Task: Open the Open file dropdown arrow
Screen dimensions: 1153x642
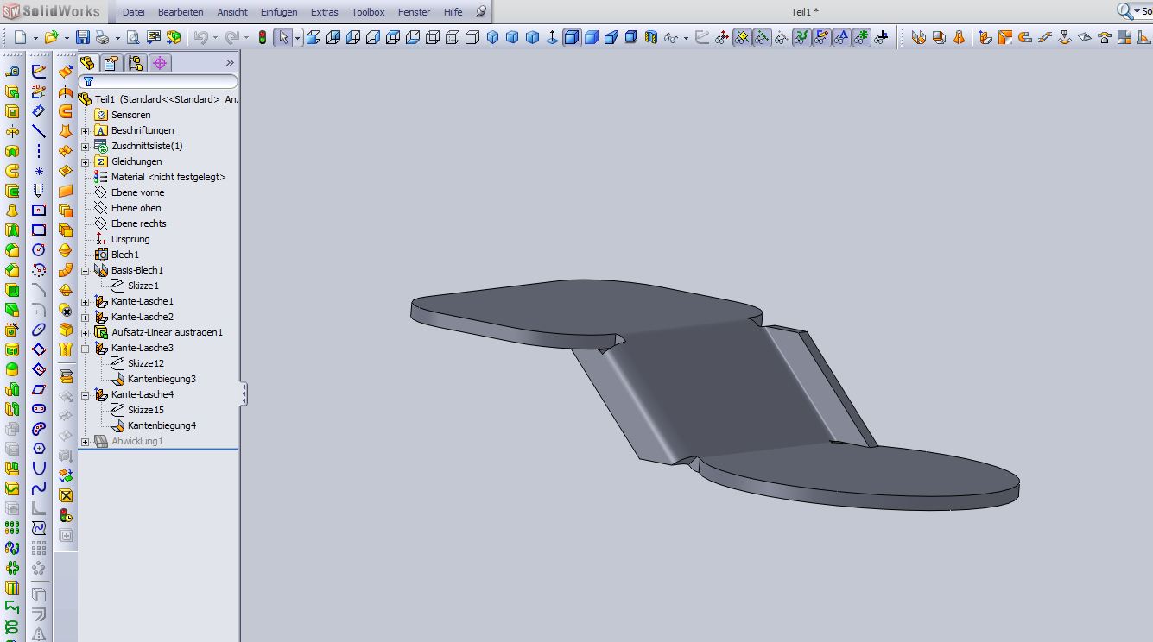Action: pyautogui.click(x=67, y=38)
